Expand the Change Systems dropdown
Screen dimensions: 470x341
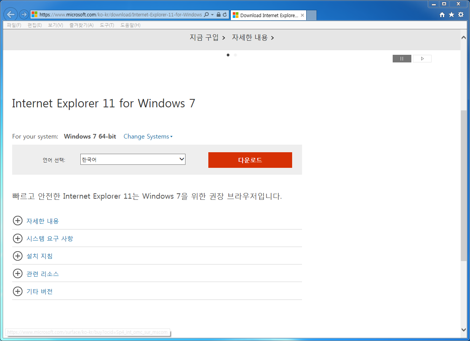[x=148, y=136]
